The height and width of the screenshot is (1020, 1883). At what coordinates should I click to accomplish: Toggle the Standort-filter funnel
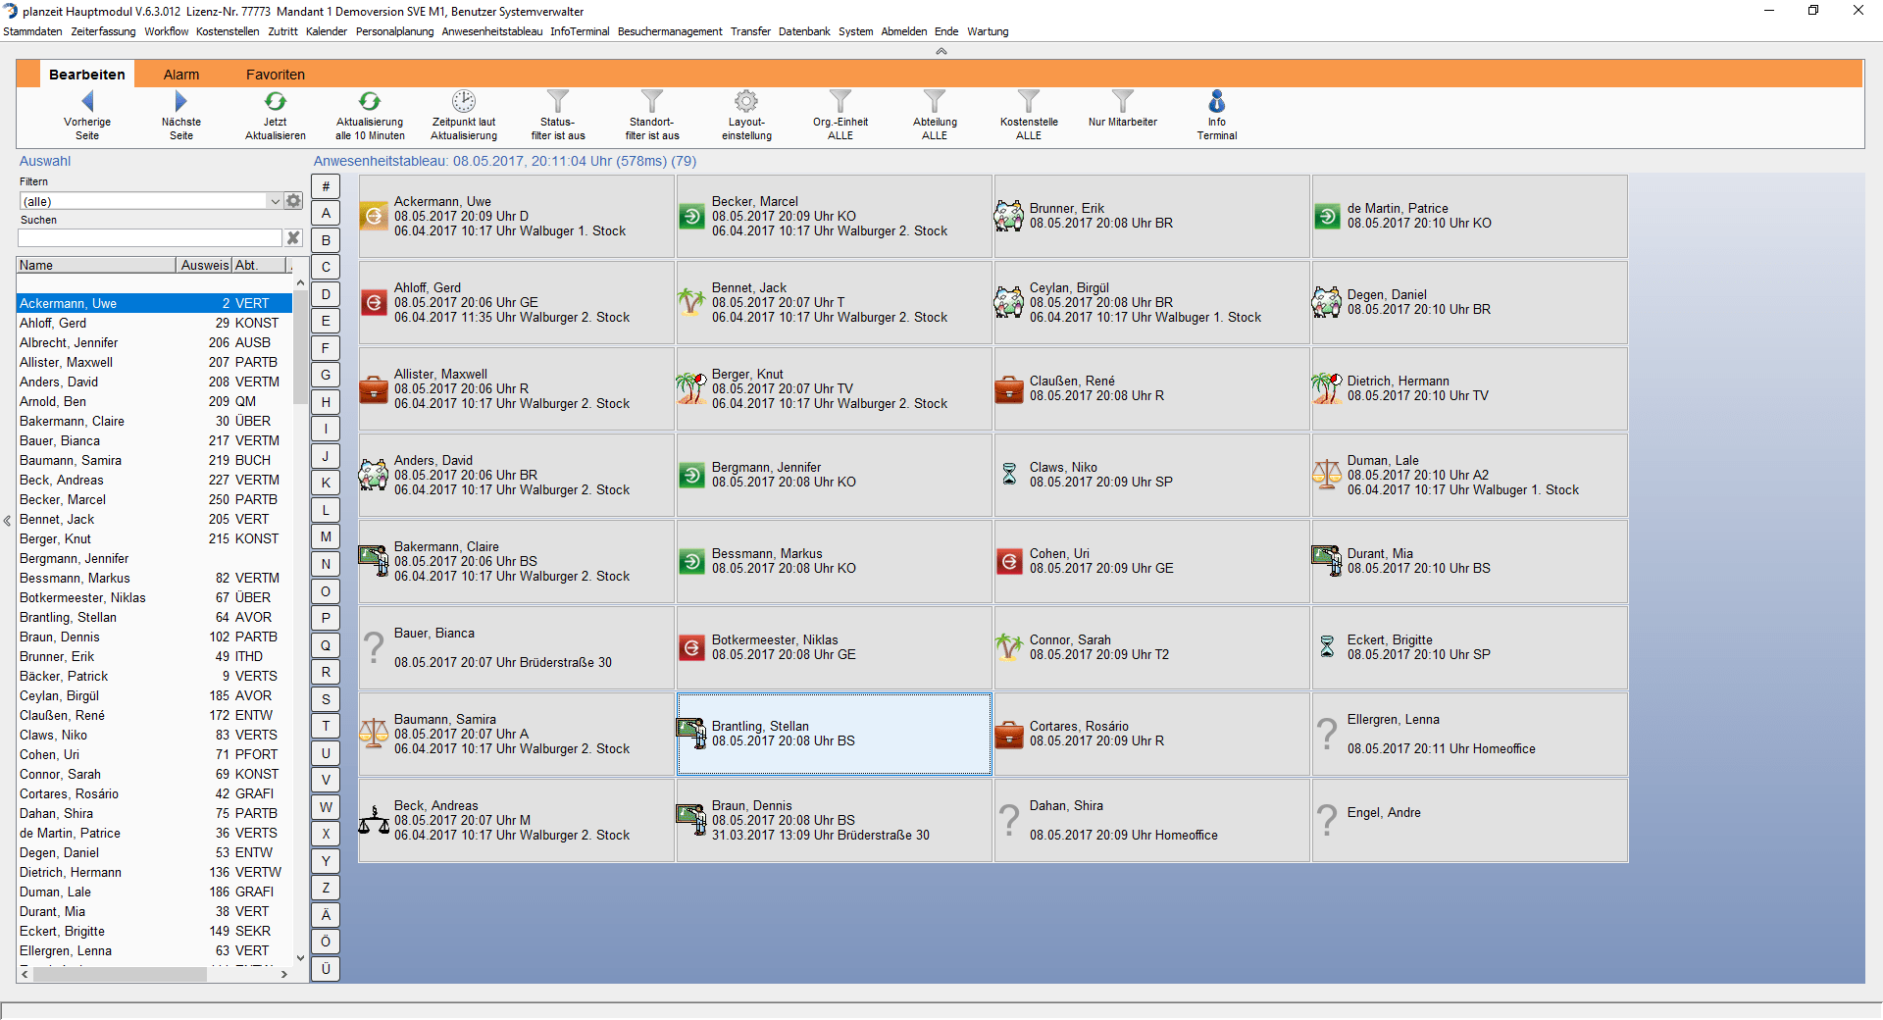tap(652, 102)
